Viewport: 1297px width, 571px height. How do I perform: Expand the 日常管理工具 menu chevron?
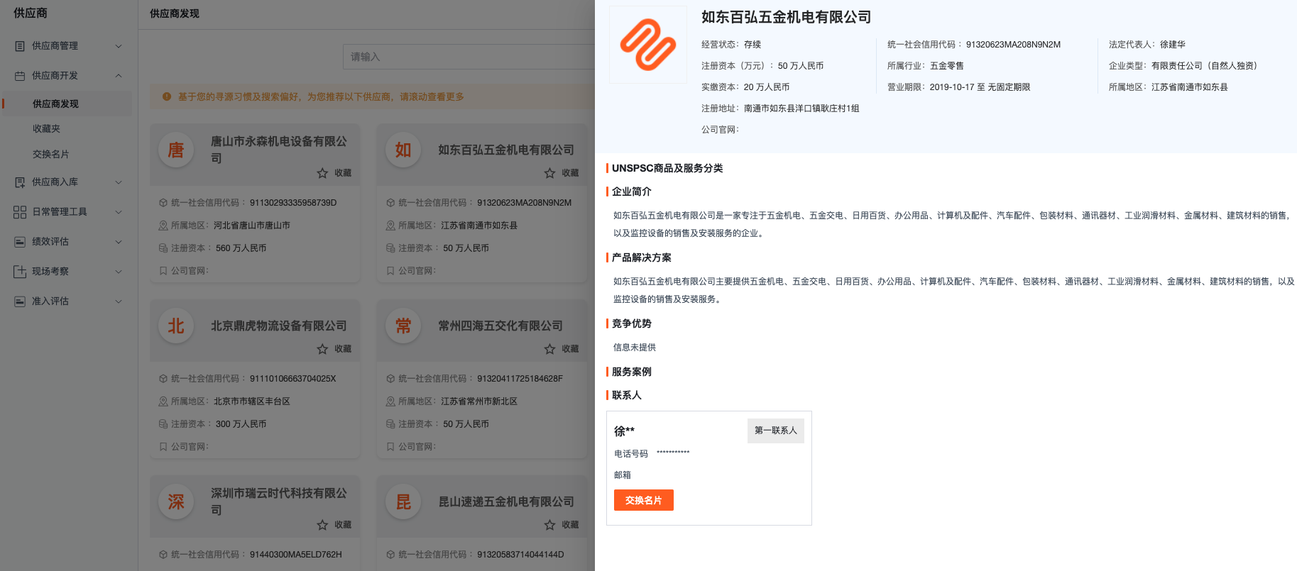click(x=119, y=212)
